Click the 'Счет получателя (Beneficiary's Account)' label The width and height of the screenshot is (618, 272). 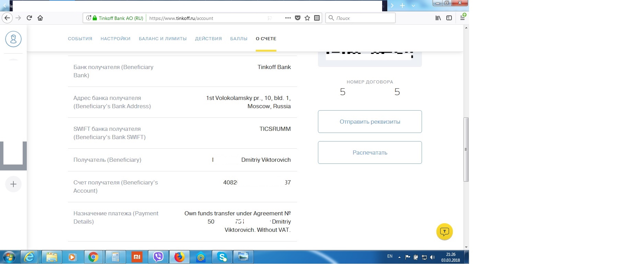point(116,186)
